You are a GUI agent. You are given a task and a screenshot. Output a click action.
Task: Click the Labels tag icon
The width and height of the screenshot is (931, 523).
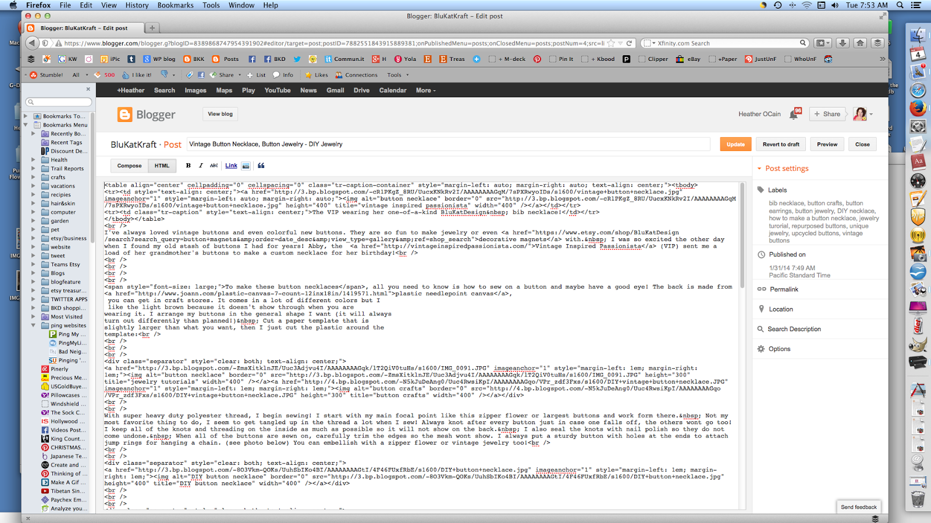[x=761, y=189]
